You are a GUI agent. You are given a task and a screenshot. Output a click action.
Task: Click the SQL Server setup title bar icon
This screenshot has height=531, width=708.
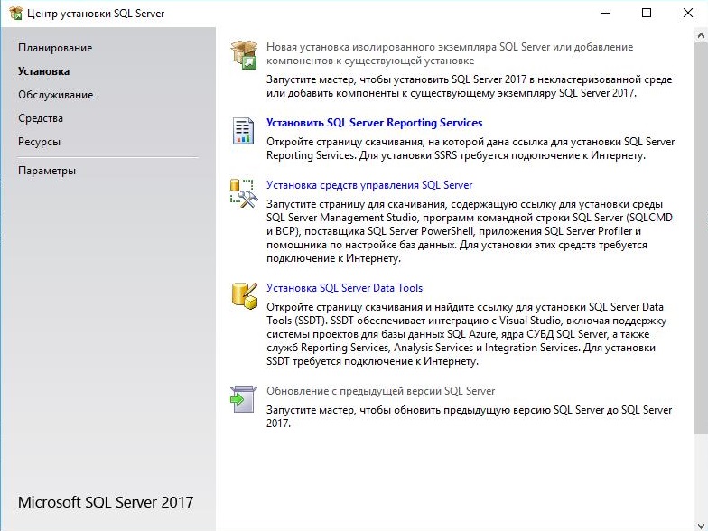pos(15,13)
